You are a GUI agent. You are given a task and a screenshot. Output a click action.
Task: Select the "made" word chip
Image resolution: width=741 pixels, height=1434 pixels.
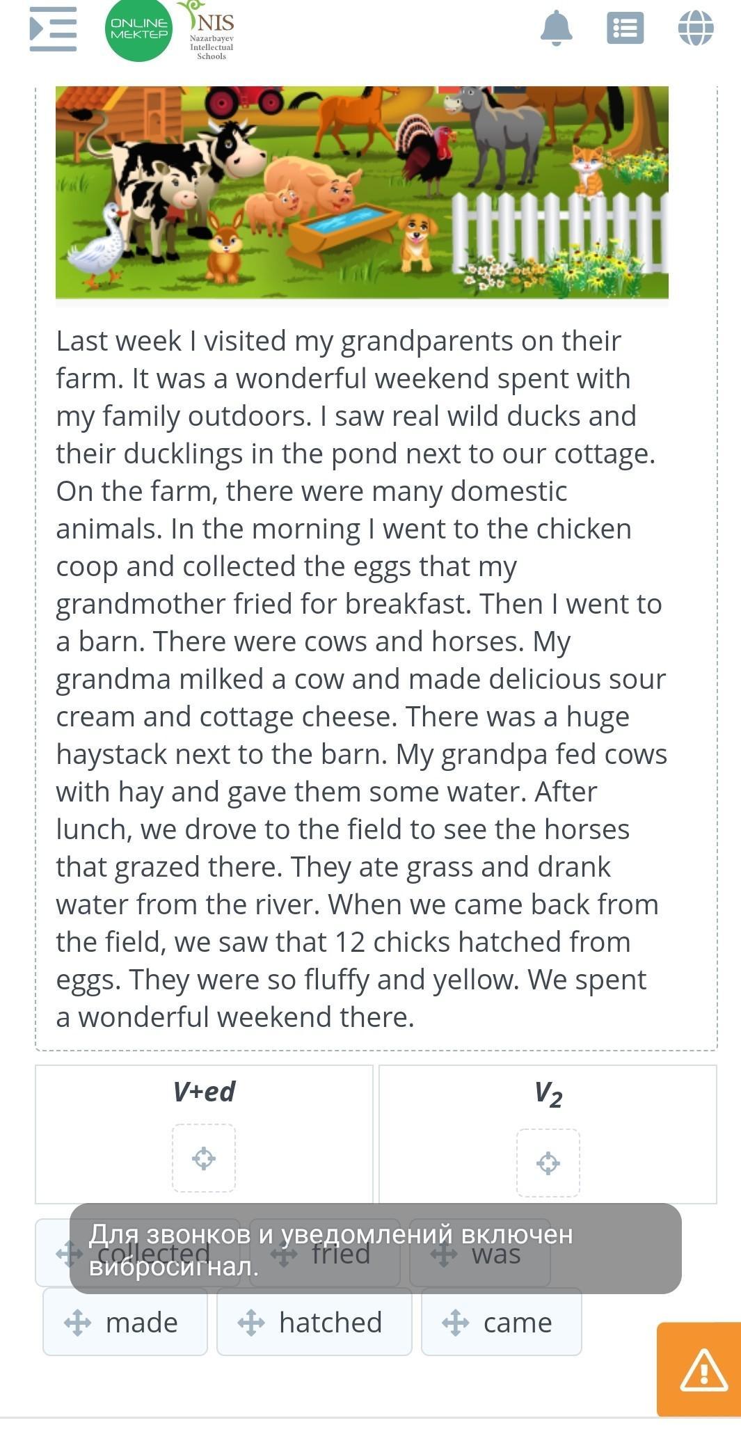click(x=141, y=1323)
